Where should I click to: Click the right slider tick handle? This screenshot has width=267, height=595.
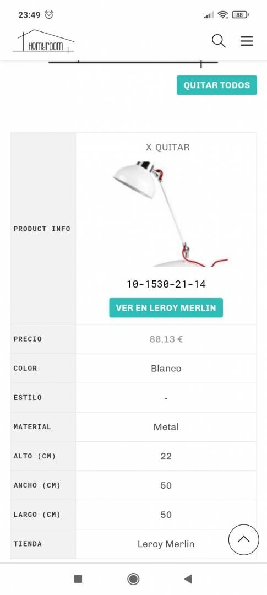click(x=201, y=63)
